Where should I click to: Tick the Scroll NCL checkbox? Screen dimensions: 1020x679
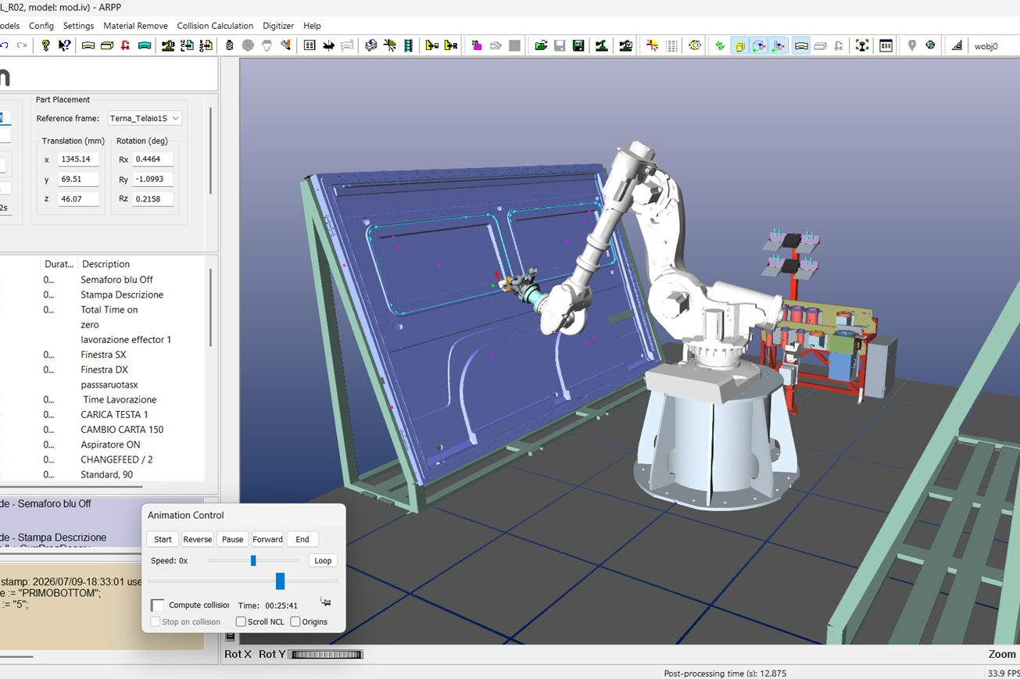[x=241, y=622]
